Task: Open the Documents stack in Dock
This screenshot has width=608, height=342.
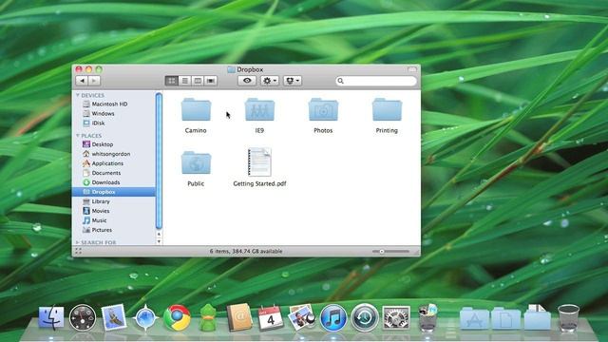Action: (505, 319)
